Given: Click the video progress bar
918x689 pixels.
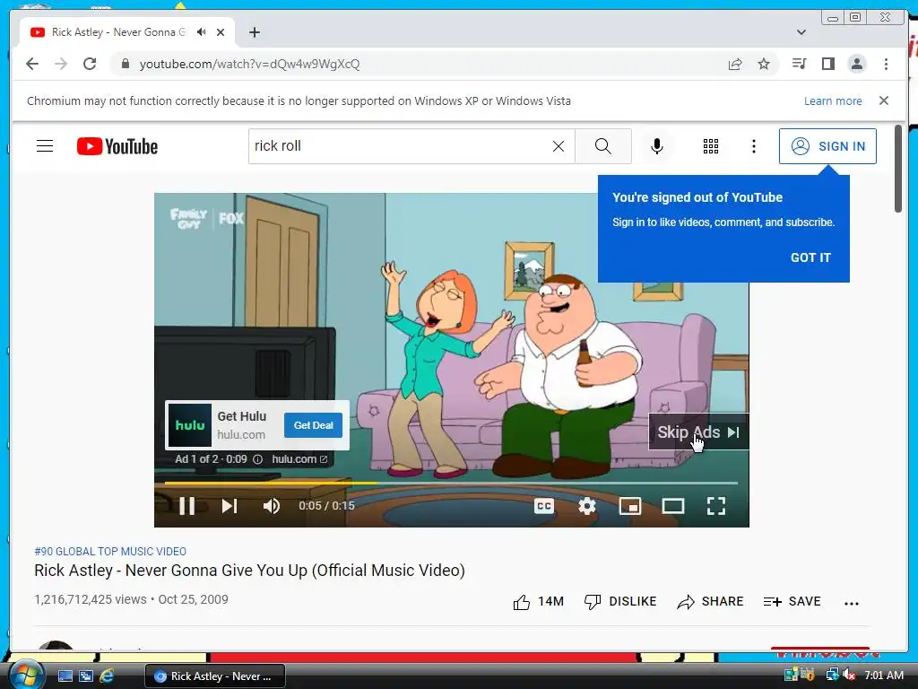Looking at the screenshot, I should (x=451, y=483).
